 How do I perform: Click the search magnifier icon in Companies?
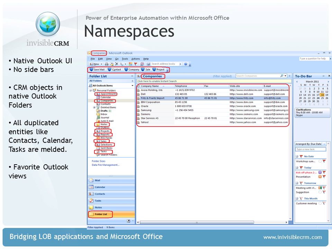coord(282,76)
